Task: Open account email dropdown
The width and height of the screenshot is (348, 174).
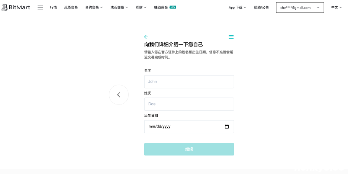Action: pos(300,7)
